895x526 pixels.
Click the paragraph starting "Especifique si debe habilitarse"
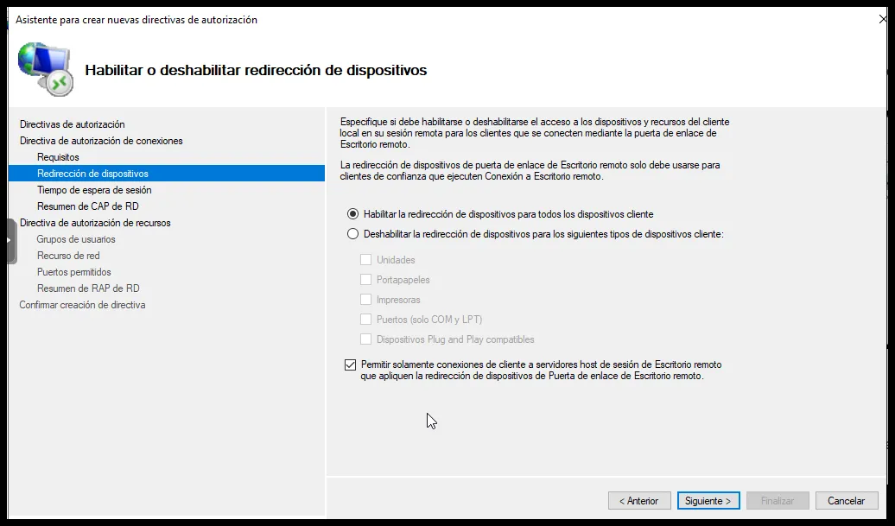pyautogui.click(x=535, y=133)
